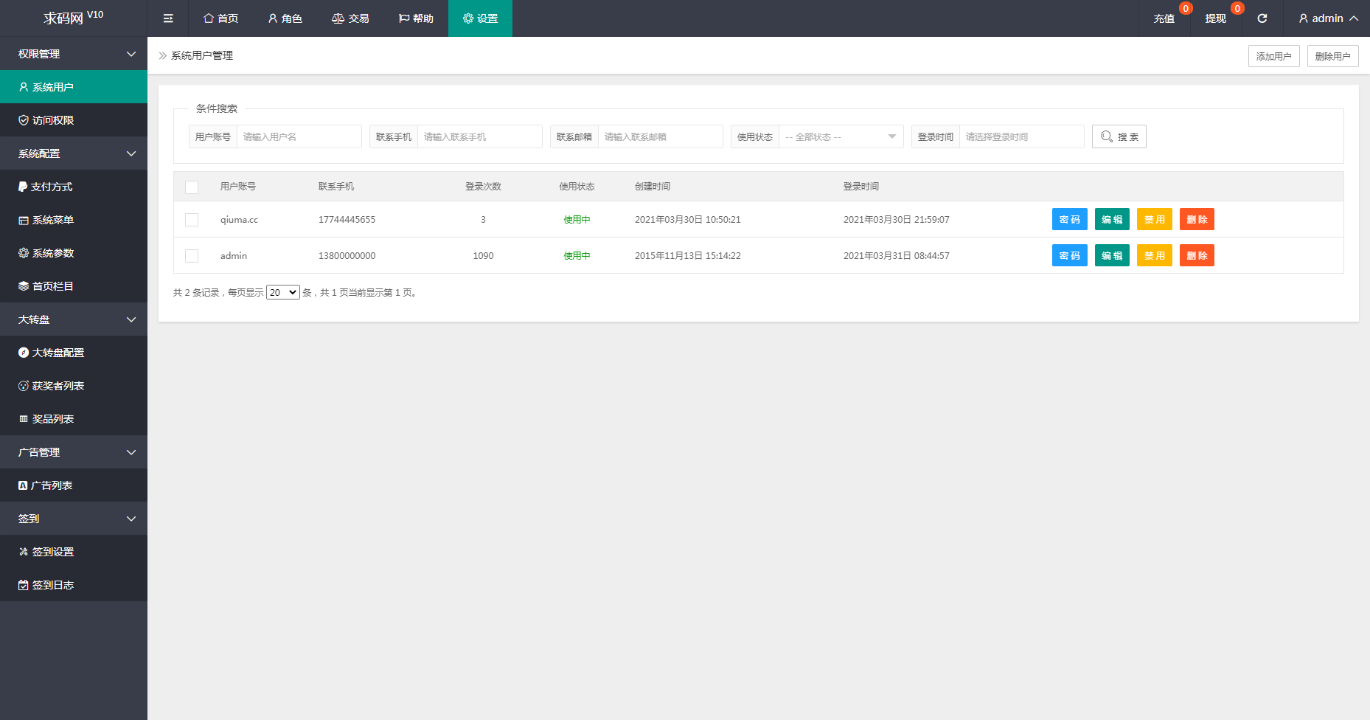The image size is (1370, 720).
Task: Toggle the select-all checkbox in table header
Action: (192, 187)
